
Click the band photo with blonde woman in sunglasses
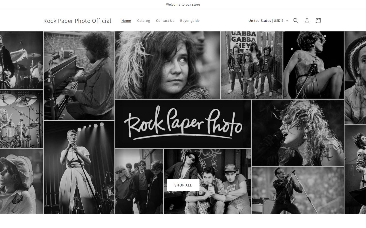click(139, 181)
